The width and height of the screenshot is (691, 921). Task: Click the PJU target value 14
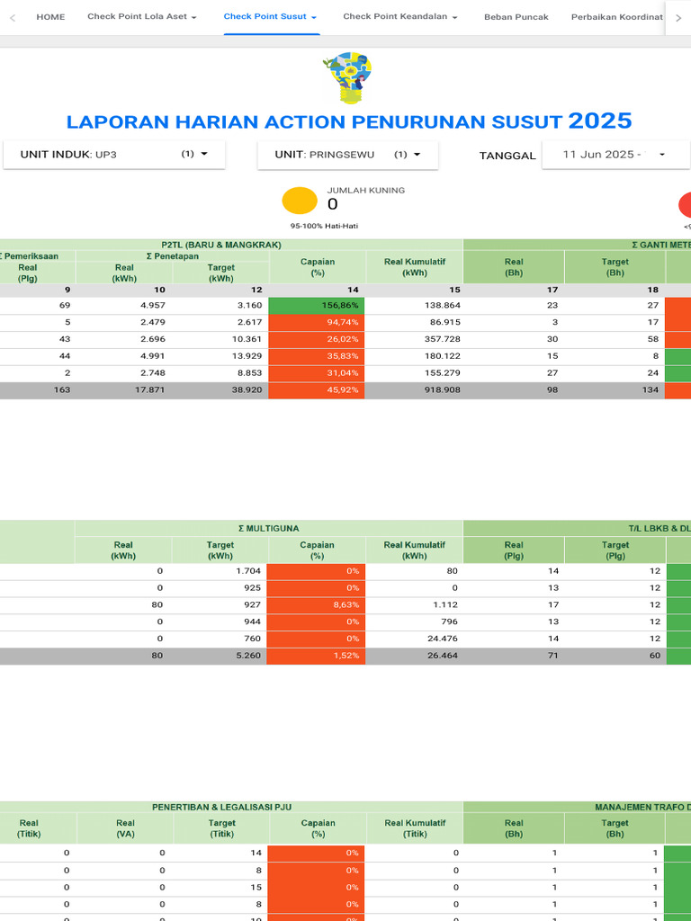point(256,853)
